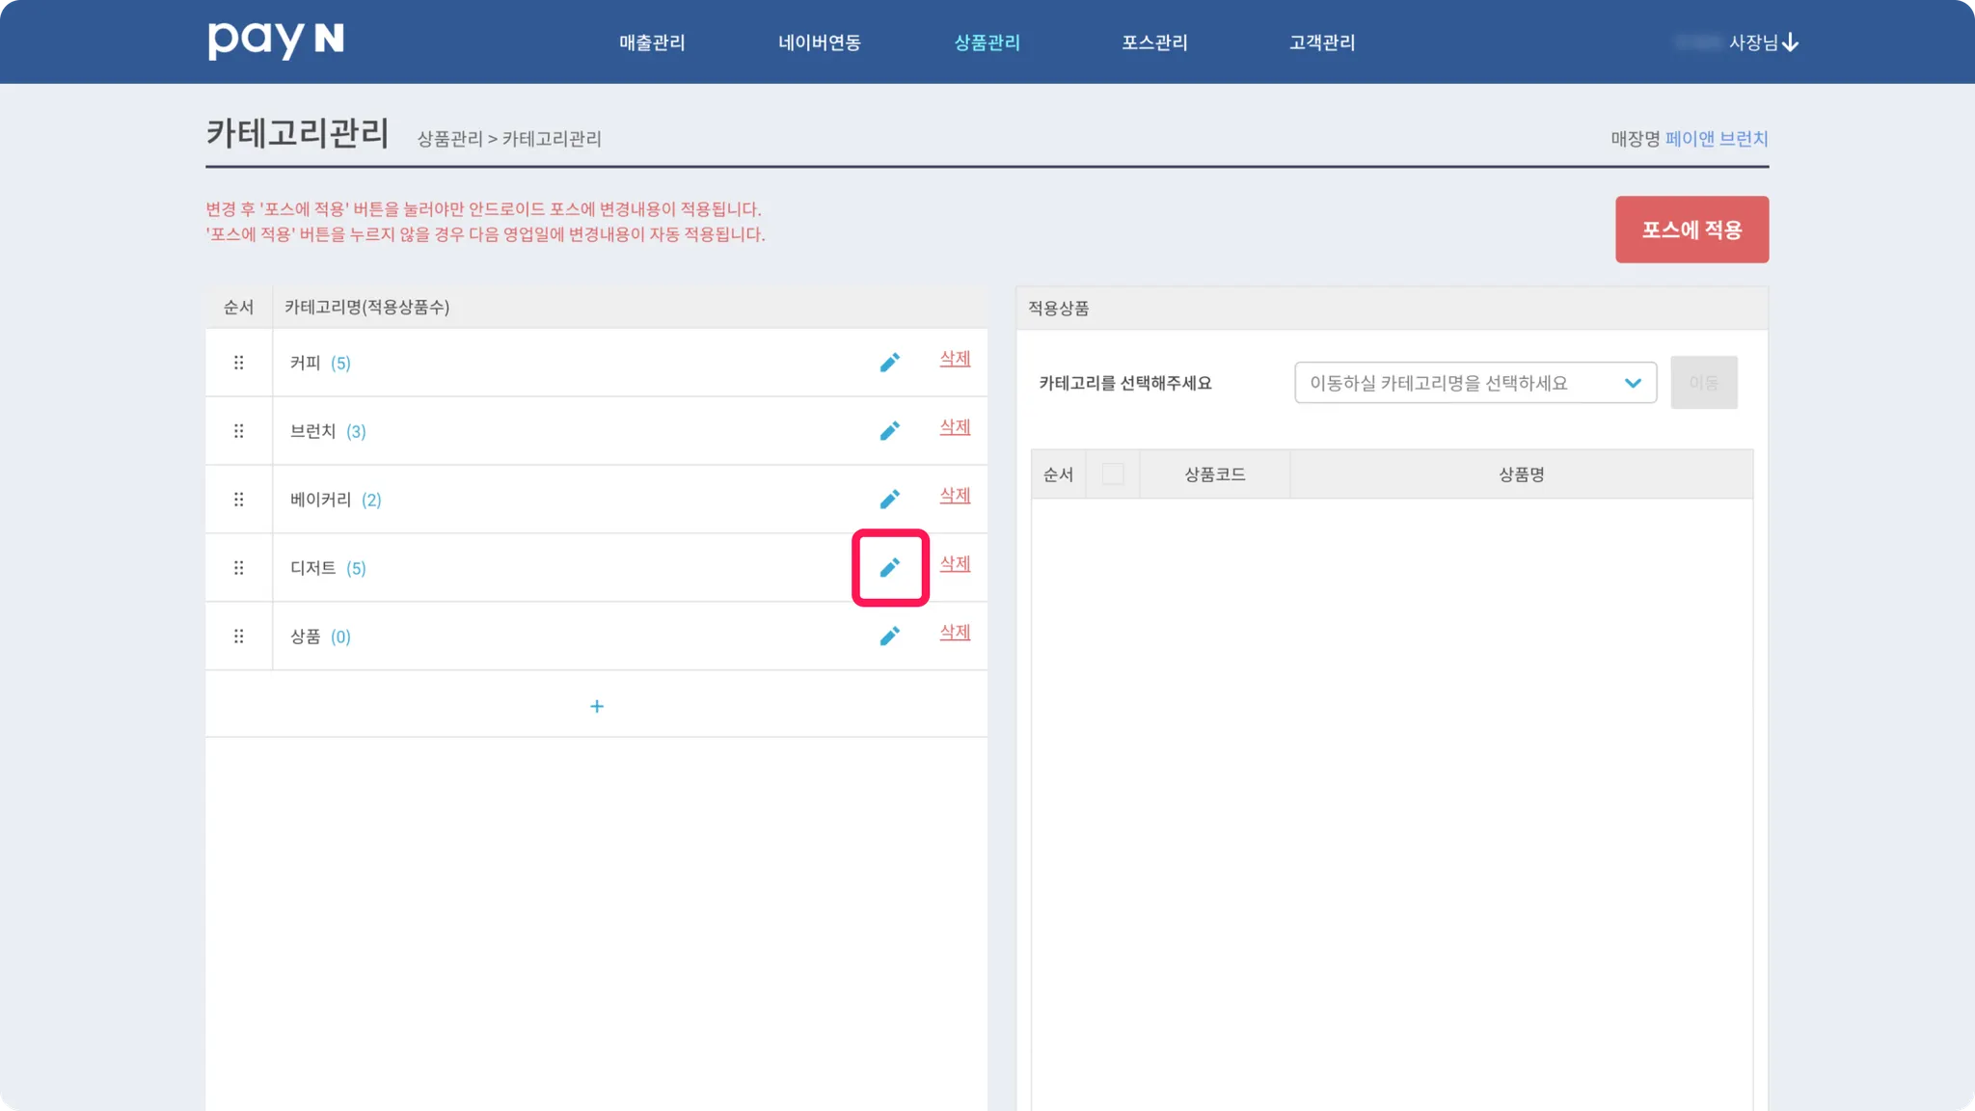Edit the 상품 category with pencil
The height and width of the screenshot is (1111, 1975).
click(889, 637)
